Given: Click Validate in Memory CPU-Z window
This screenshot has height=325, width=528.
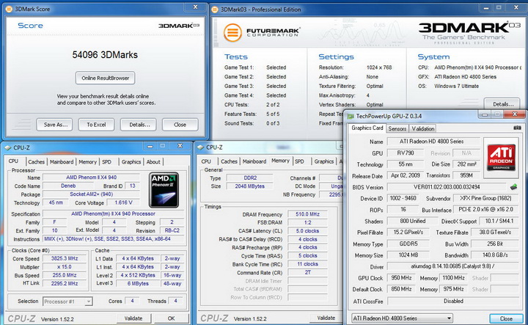Looking at the screenshot, I should click(x=326, y=318).
